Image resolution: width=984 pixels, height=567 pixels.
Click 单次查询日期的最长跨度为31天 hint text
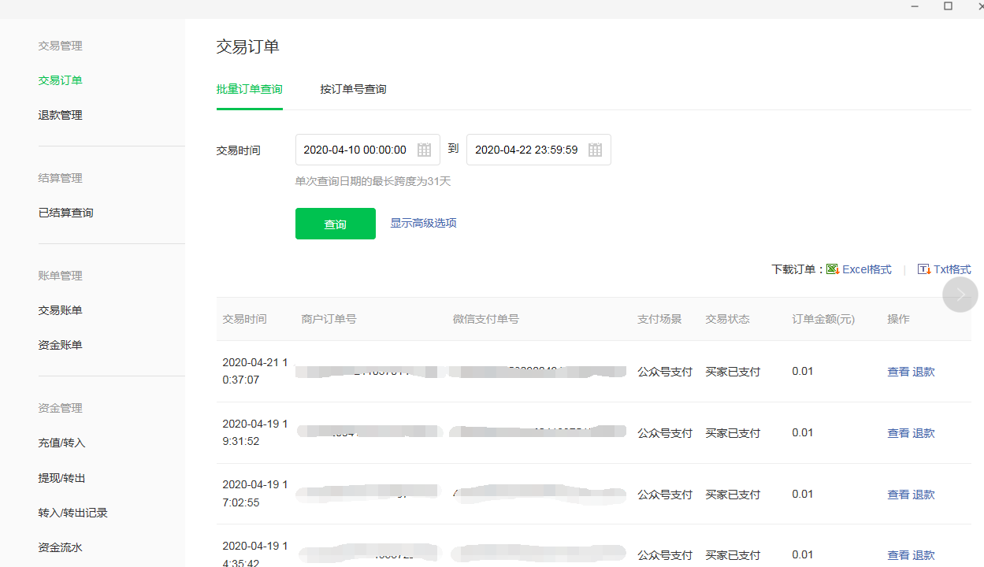[373, 181]
